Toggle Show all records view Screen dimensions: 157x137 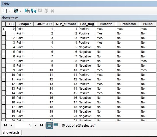click(x=50, y=125)
